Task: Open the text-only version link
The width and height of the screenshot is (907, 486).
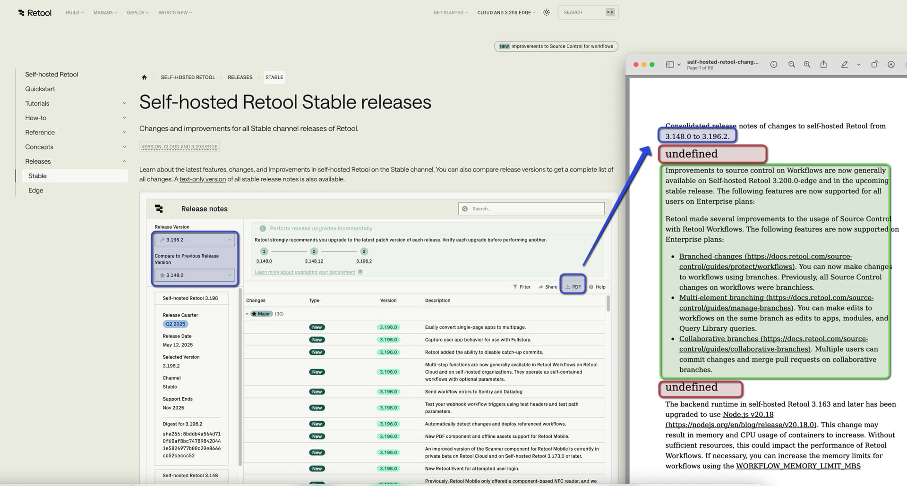Action: [203, 179]
